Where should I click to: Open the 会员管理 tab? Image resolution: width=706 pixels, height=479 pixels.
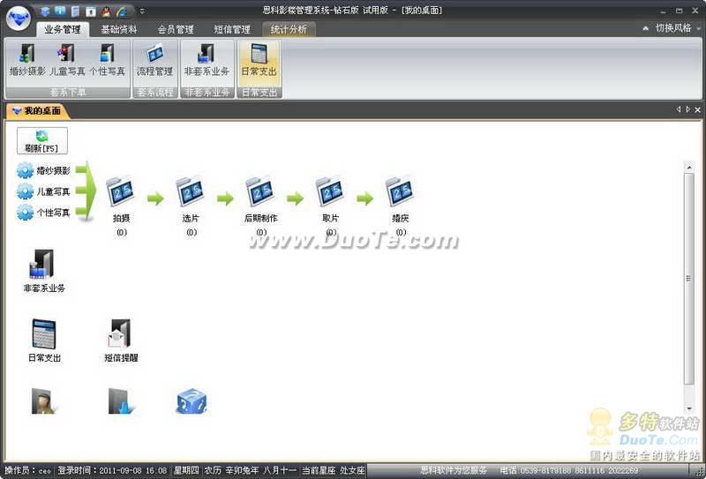pyautogui.click(x=176, y=29)
